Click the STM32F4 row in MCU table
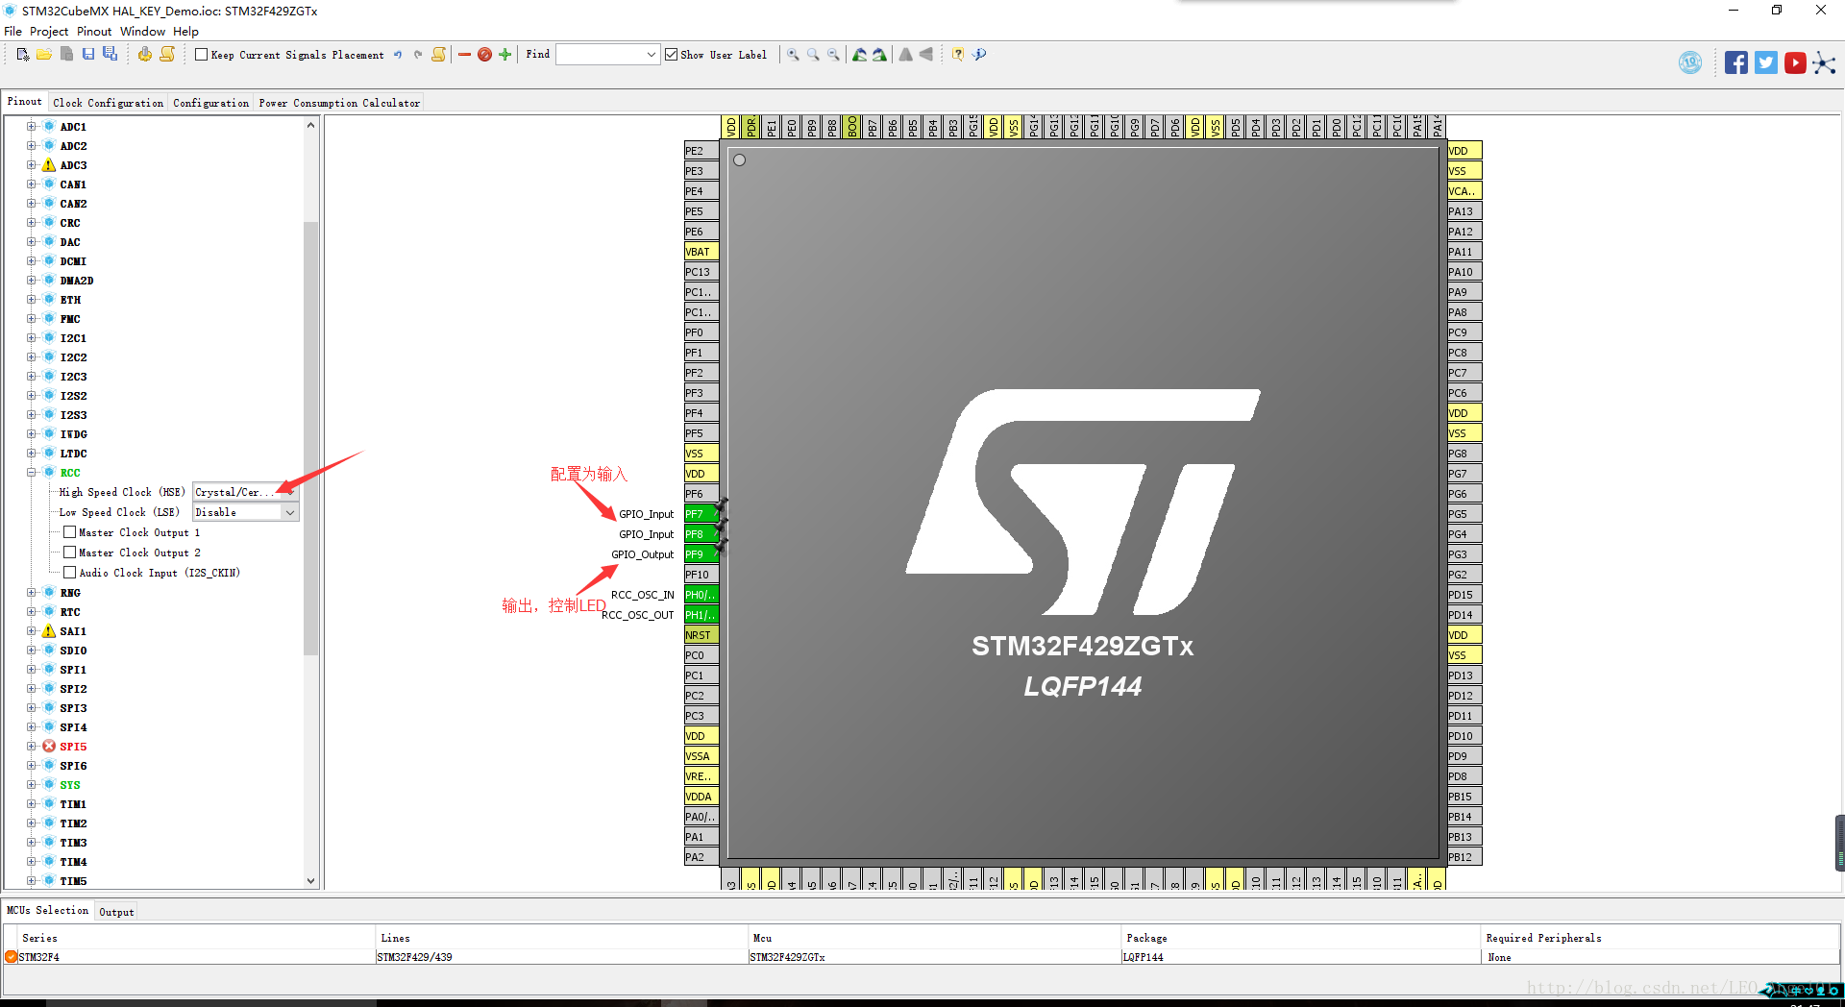The height and width of the screenshot is (1007, 1845). pos(922,957)
